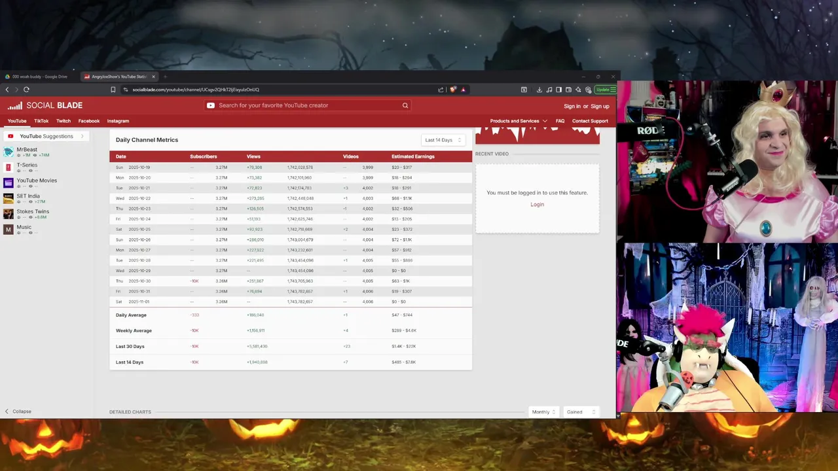Click Estimated Earnings column header

(412, 156)
